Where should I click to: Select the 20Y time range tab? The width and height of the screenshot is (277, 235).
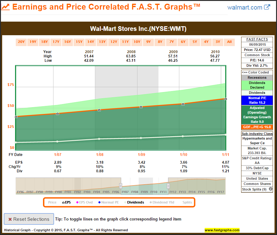point(21,42)
